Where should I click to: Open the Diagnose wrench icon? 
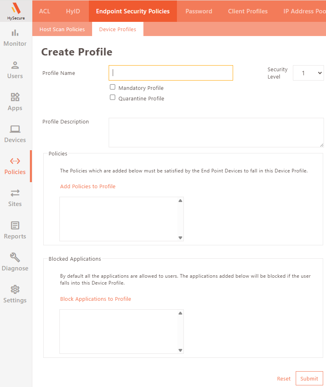pos(15,257)
